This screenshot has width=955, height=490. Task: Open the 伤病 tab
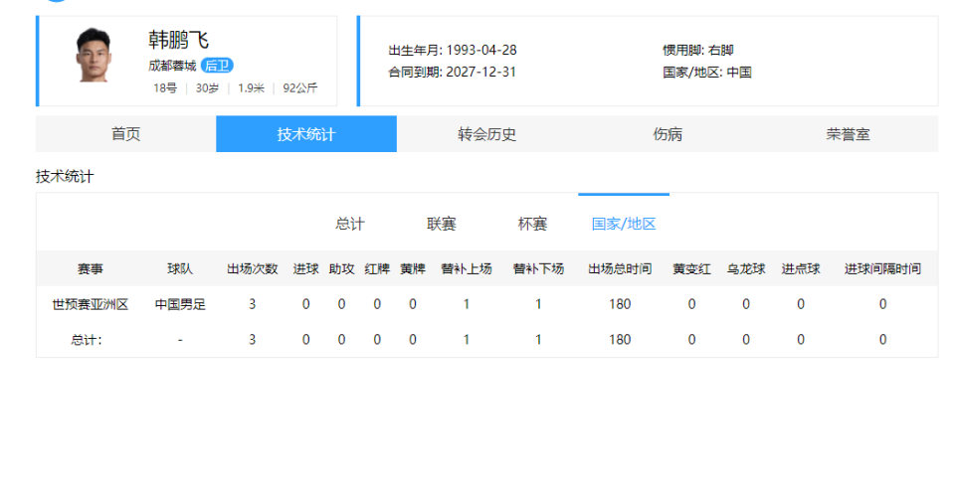[668, 134]
